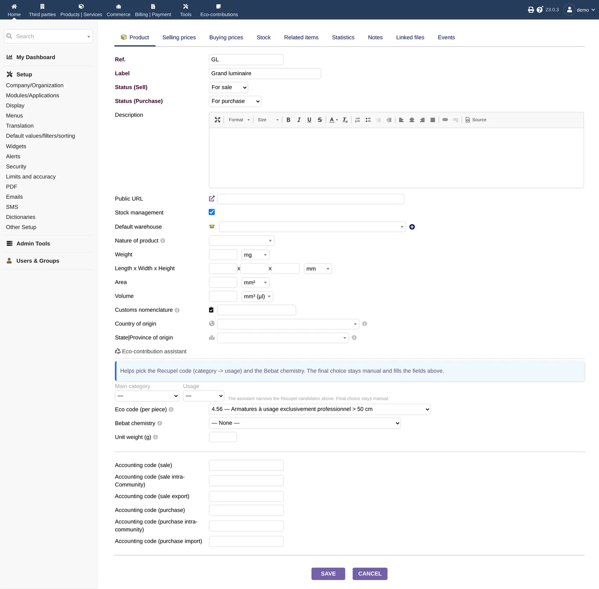Insert a numbered list in description
599x589 pixels.
coord(358,120)
